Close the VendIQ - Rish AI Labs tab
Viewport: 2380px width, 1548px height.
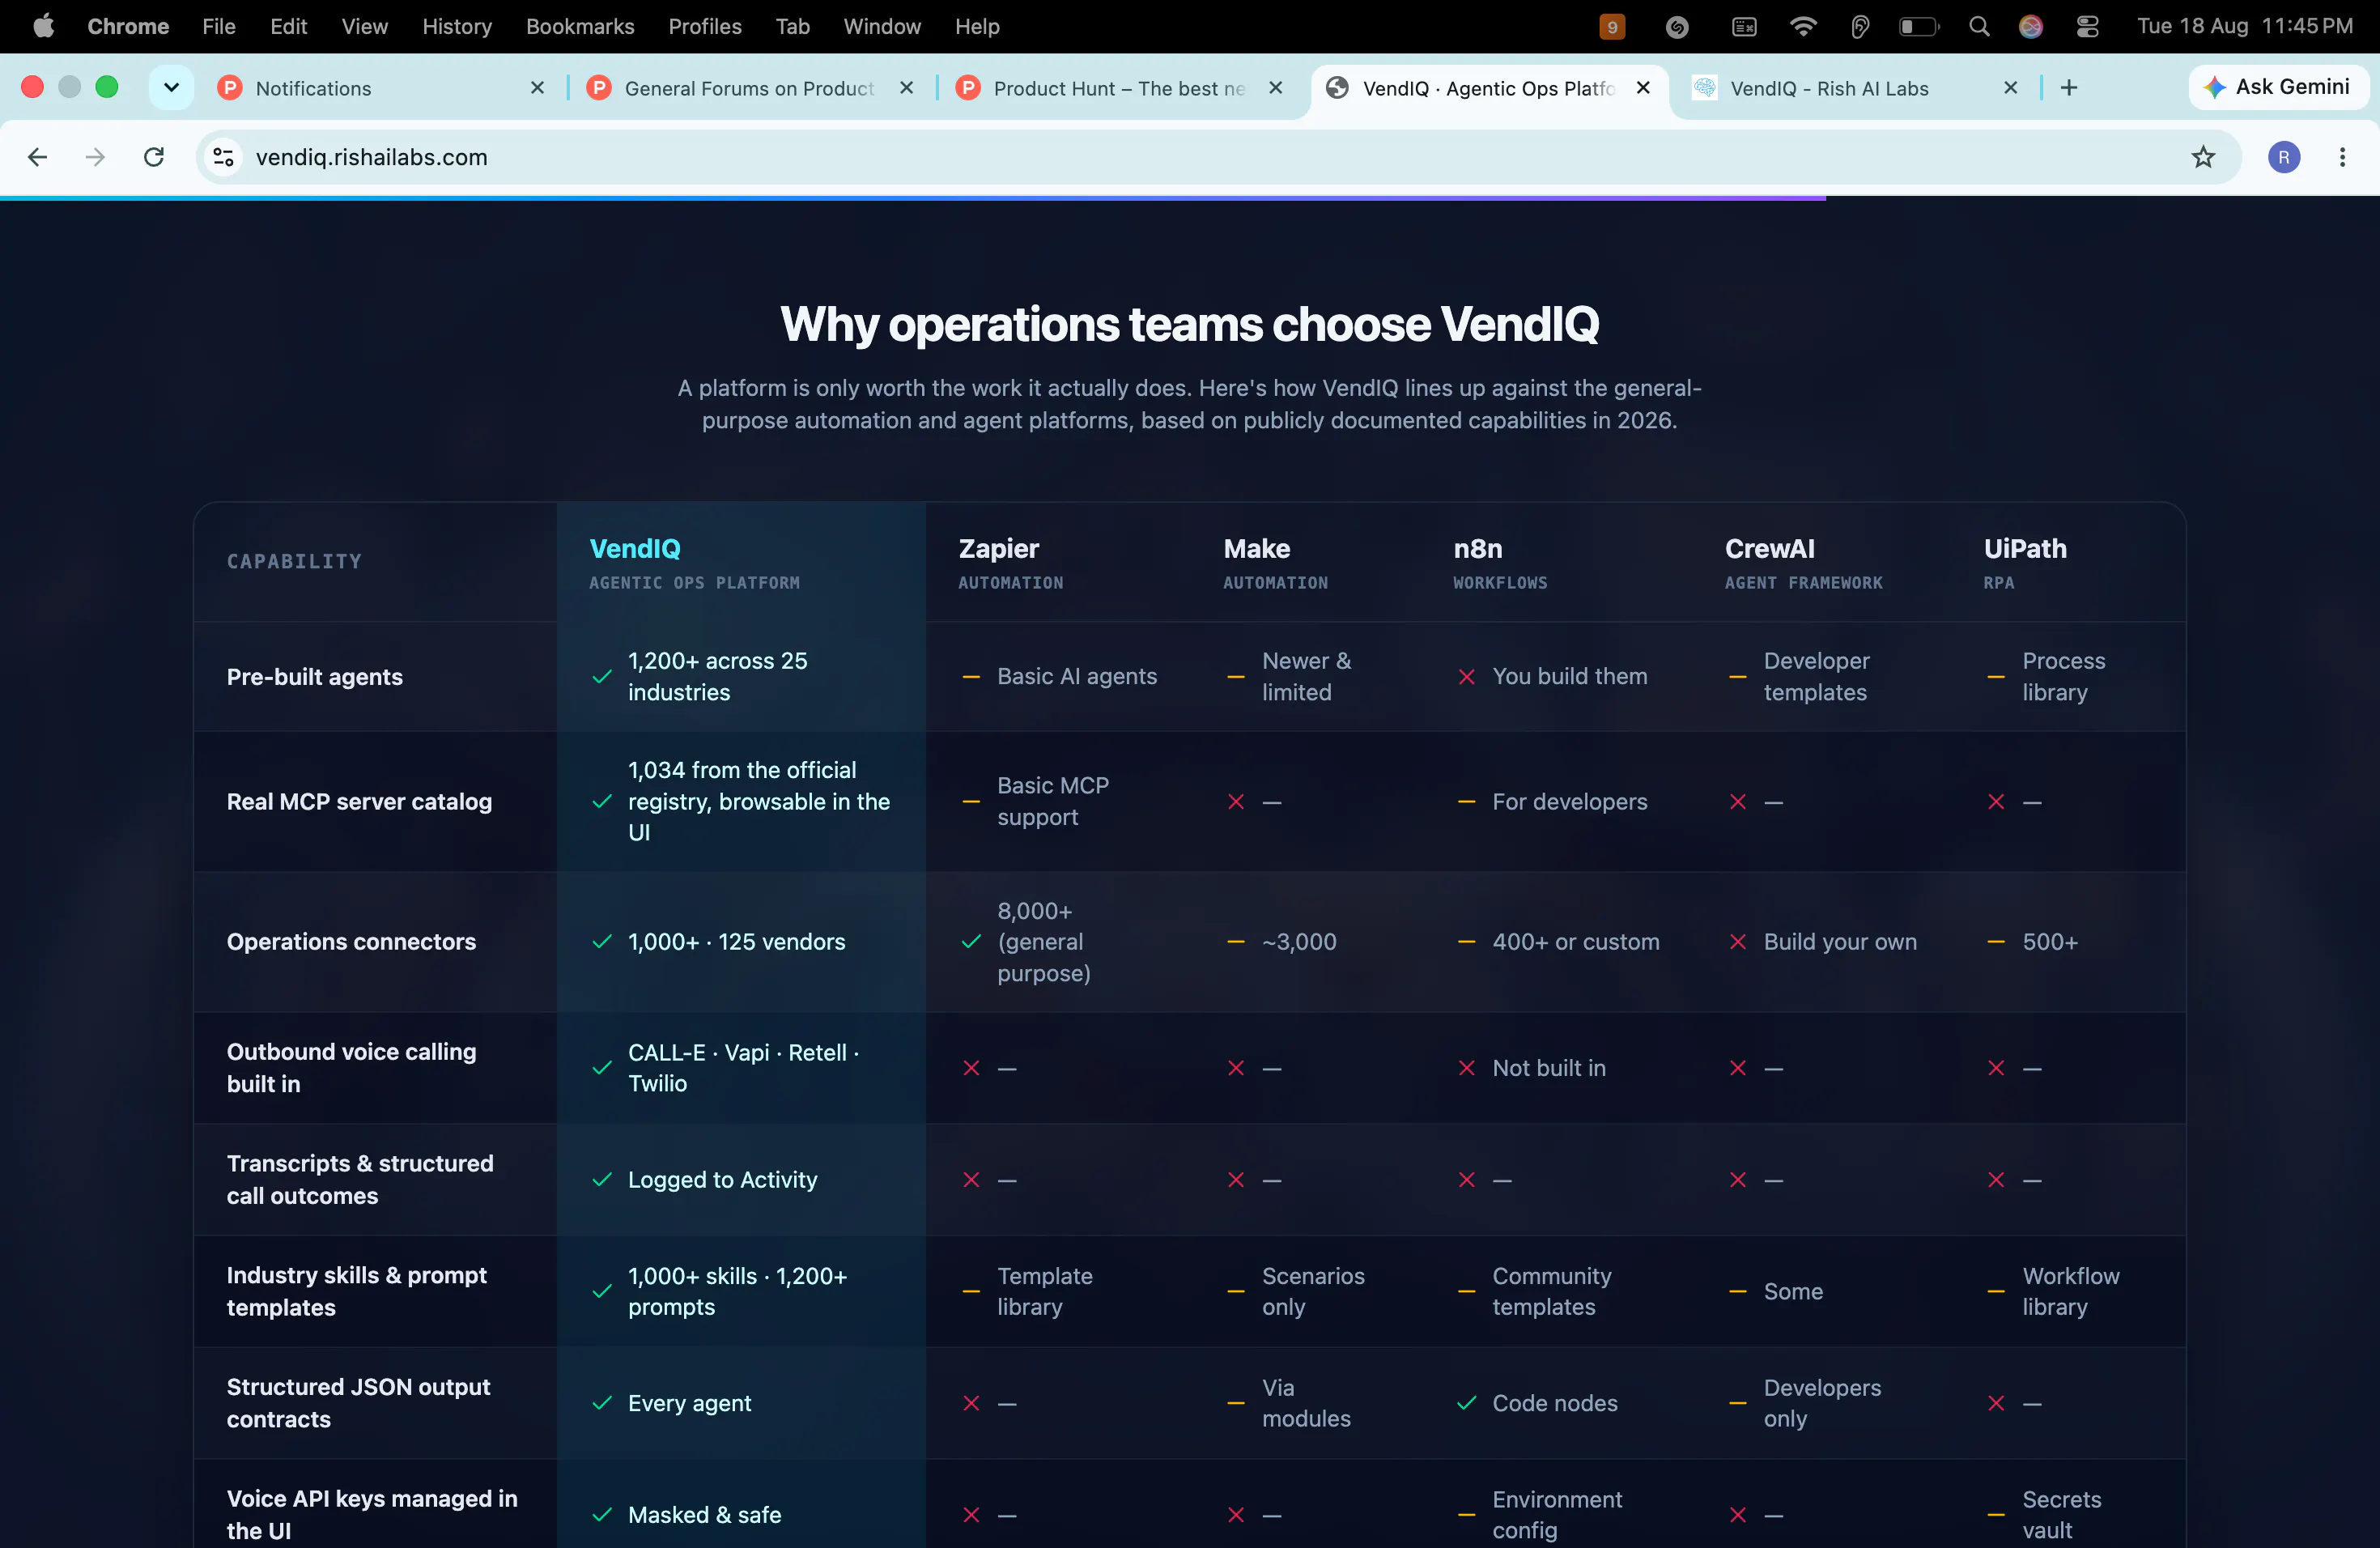2011,88
